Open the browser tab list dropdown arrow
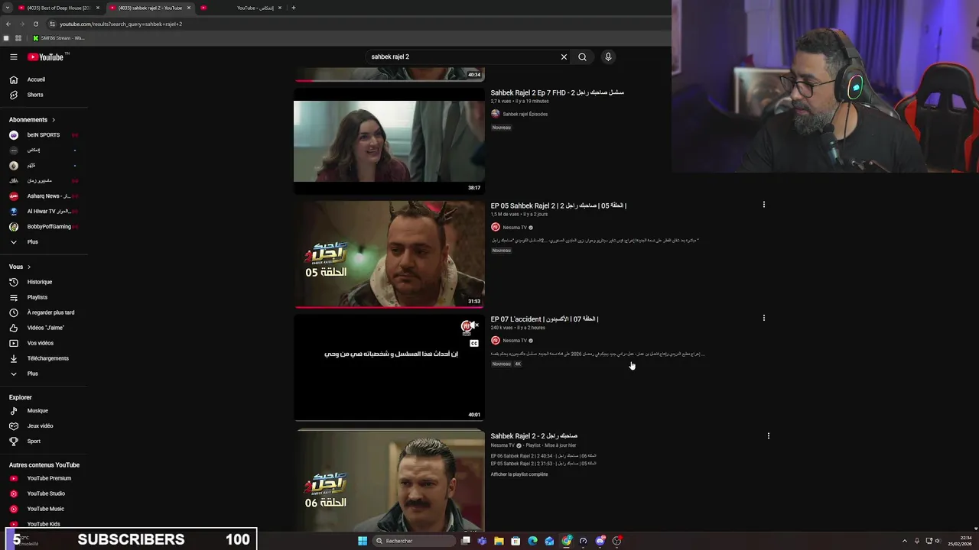The height and width of the screenshot is (550, 979). coord(8,8)
